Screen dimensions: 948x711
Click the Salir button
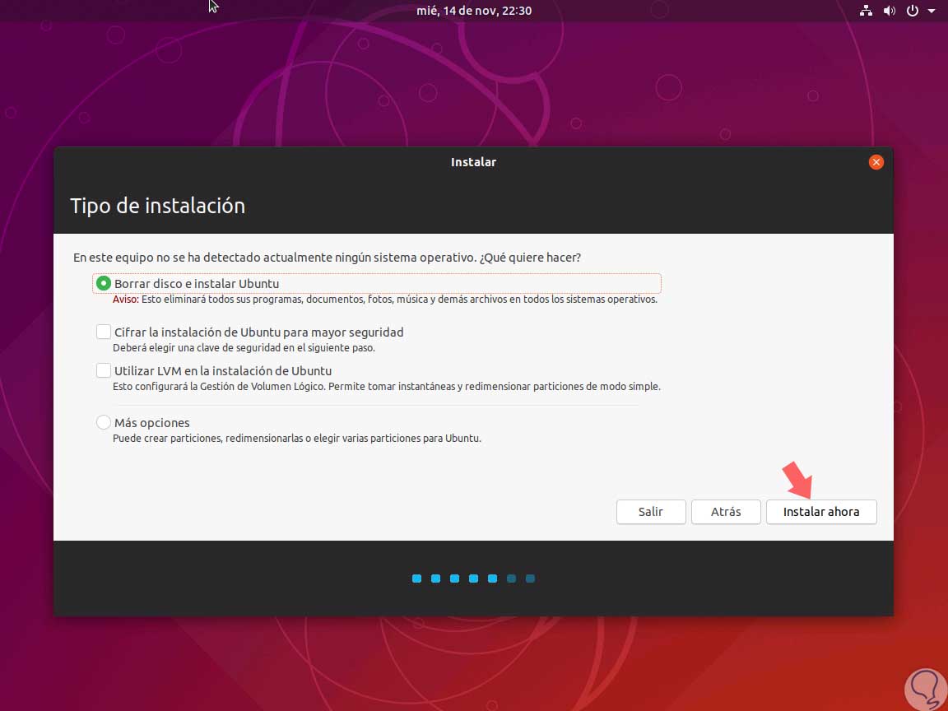pos(651,512)
